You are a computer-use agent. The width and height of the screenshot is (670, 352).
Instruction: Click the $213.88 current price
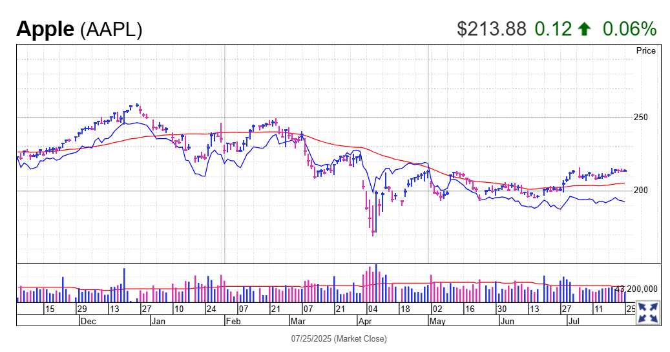click(x=491, y=29)
